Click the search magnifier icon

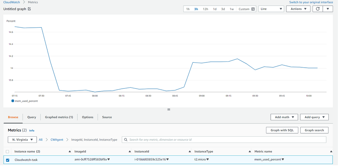(x=126, y=140)
